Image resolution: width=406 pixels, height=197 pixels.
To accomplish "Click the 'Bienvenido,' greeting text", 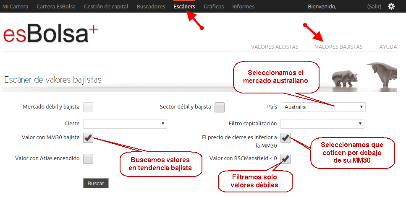I will [x=322, y=6].
